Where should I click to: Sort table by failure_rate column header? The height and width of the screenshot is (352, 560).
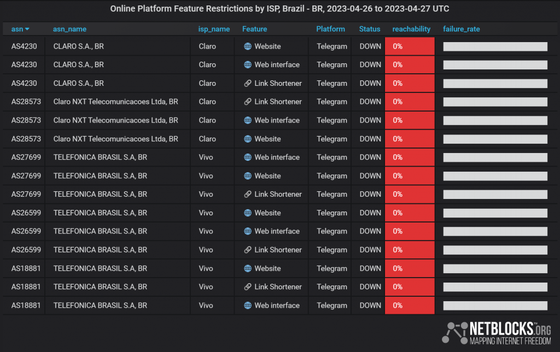point(462,30)
